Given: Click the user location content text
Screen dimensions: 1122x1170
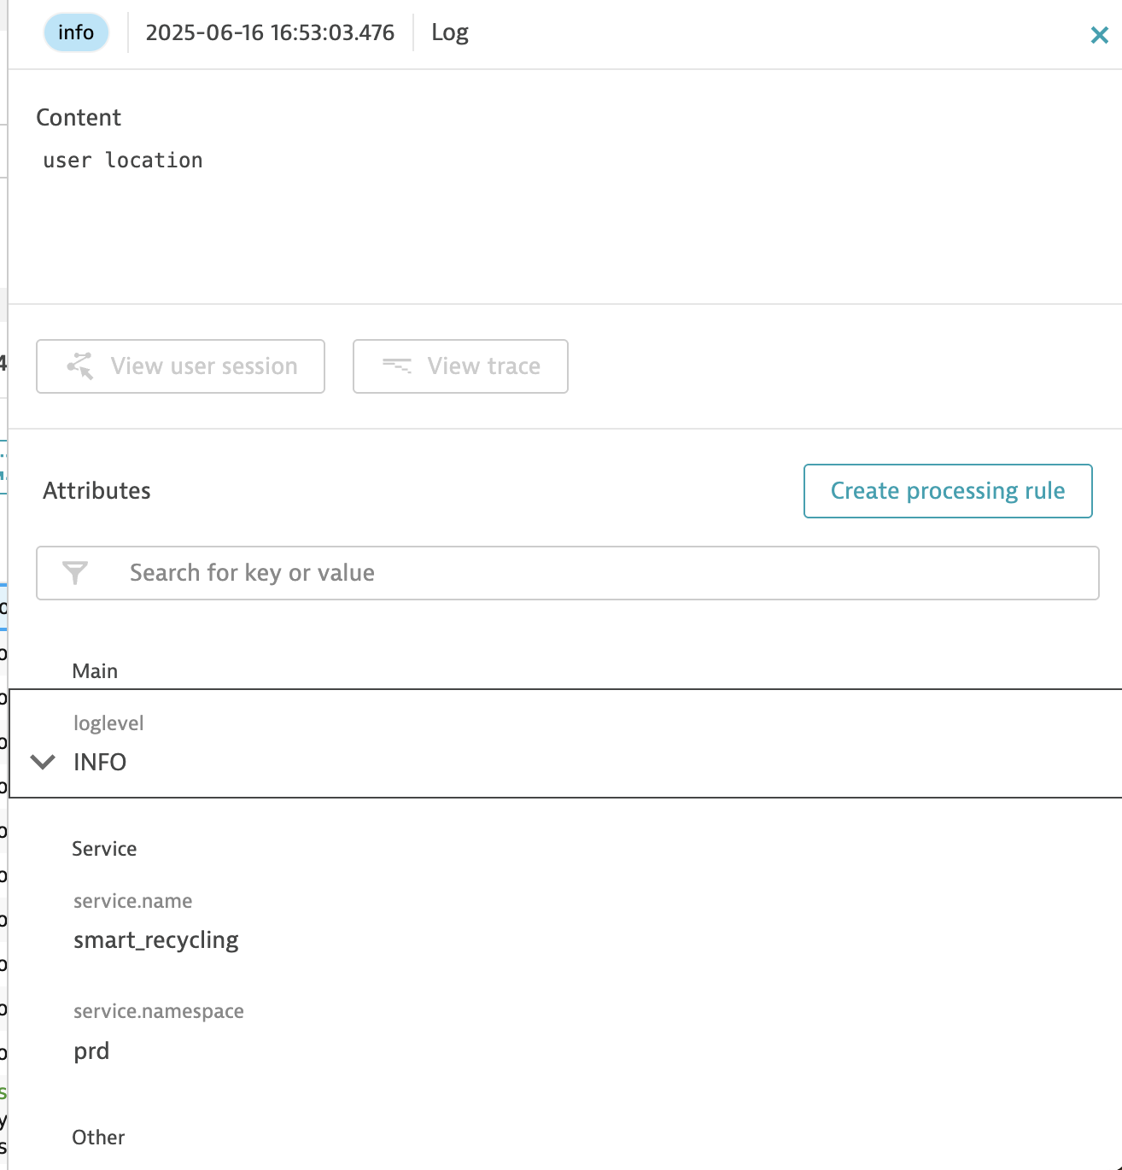Looking at the screenshot, I should (x=123, y=161).
